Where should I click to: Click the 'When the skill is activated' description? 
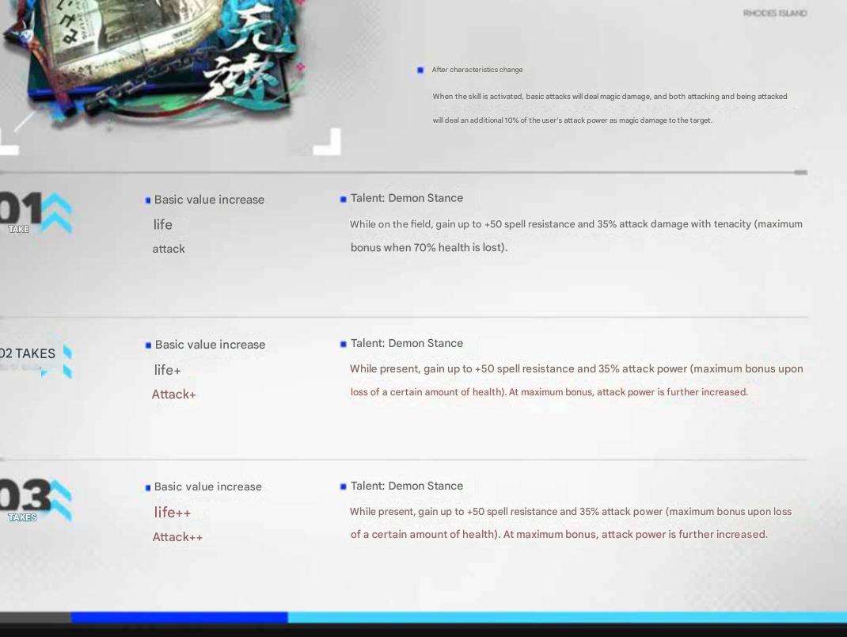coord(610,96)
